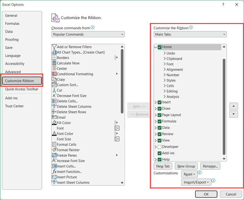244x200 pixels.
Task: Click the Email envelope icon
Action: 54,117
